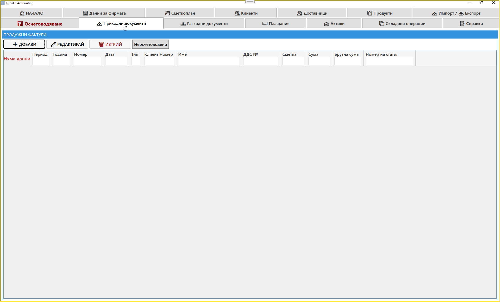Click the Продукти box icon
This screenshot has height=302, width=500.
click(369, 13)
